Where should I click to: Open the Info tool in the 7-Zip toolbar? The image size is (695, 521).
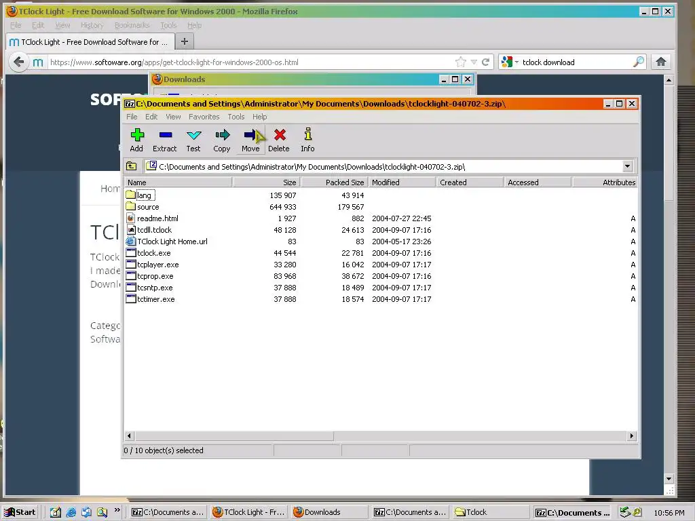(x=307, y=140)
